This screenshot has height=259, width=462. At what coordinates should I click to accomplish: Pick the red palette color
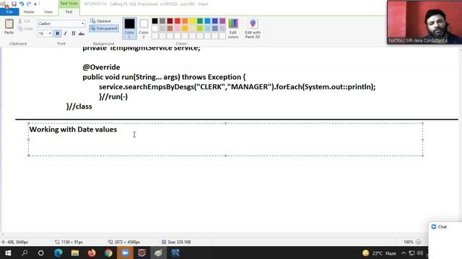(178, 21)
